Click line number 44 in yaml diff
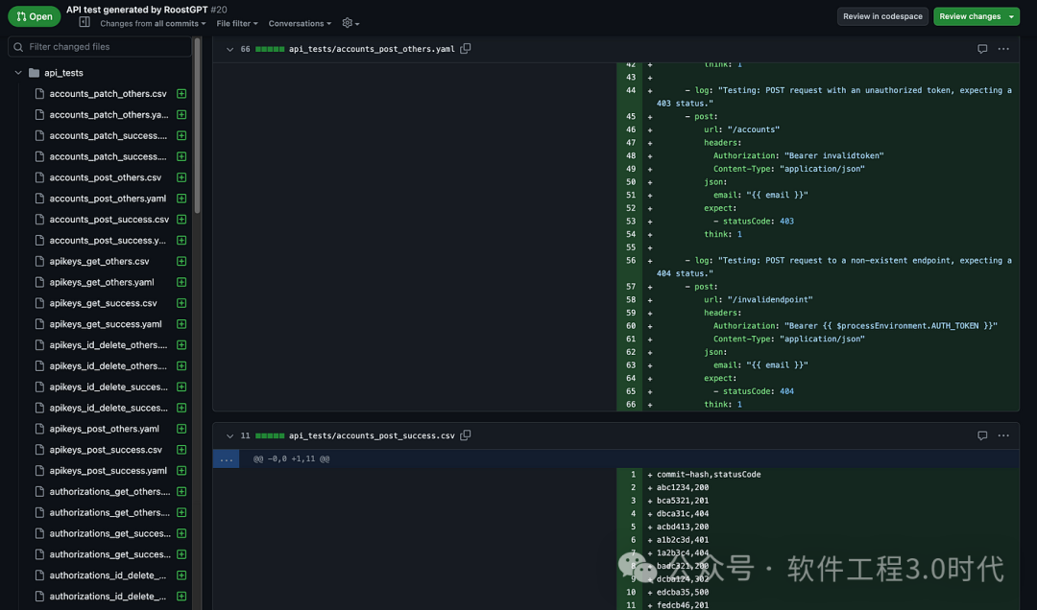 coord(630,90)
